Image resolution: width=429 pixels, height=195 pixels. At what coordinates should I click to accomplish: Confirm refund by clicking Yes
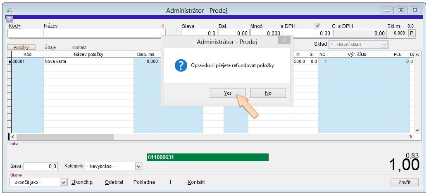tap(228, 93)
